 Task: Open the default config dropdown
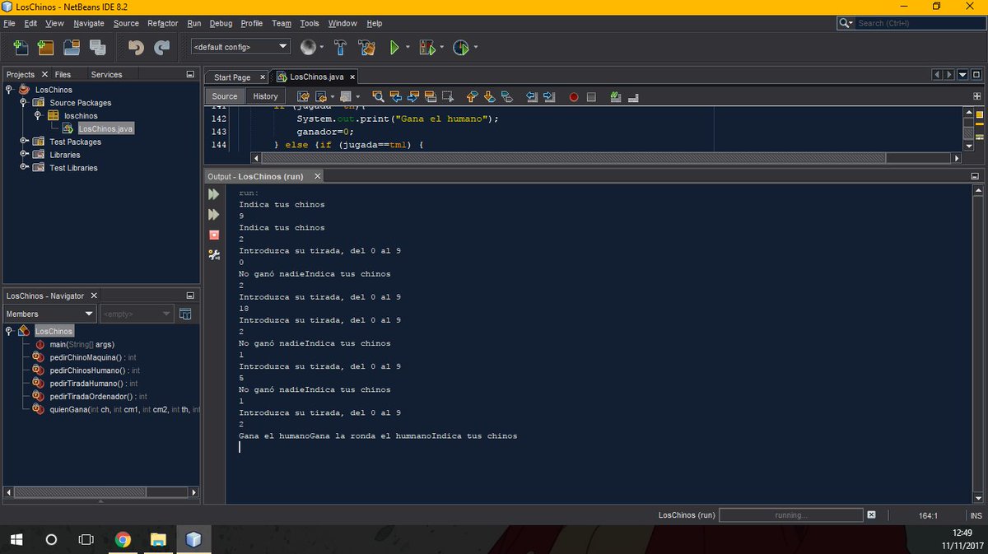(241, 47)
